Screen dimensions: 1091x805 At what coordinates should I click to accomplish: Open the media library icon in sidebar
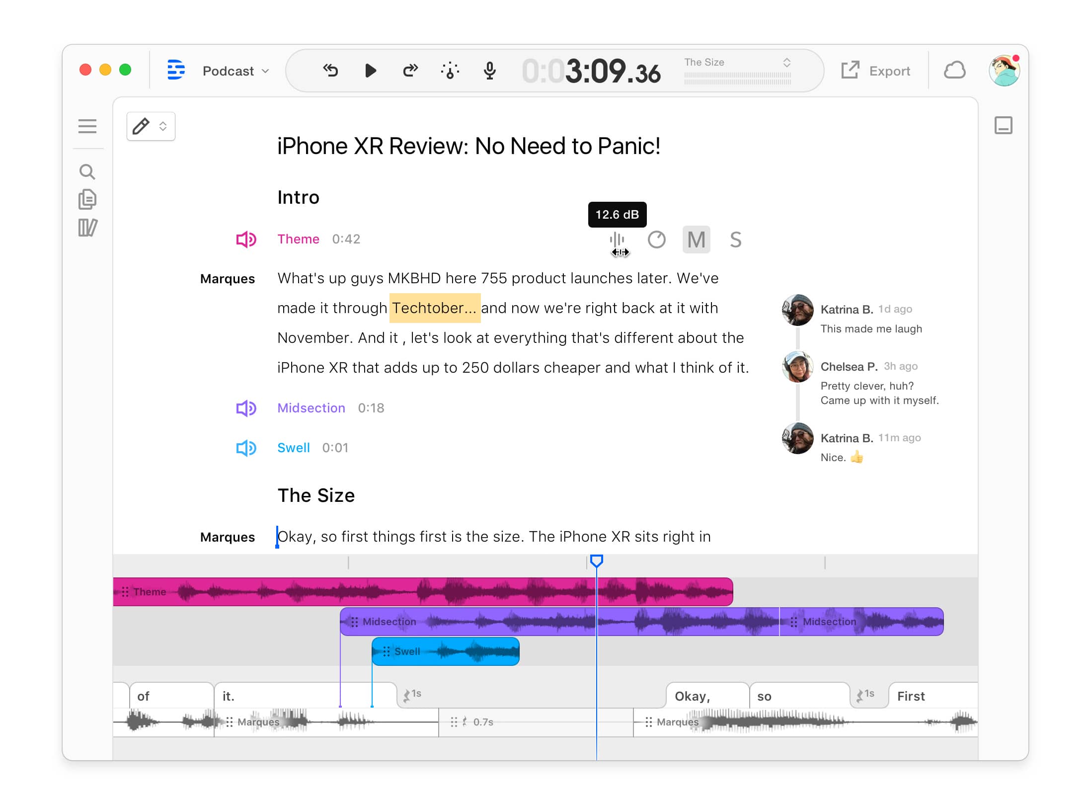(87, 228)
